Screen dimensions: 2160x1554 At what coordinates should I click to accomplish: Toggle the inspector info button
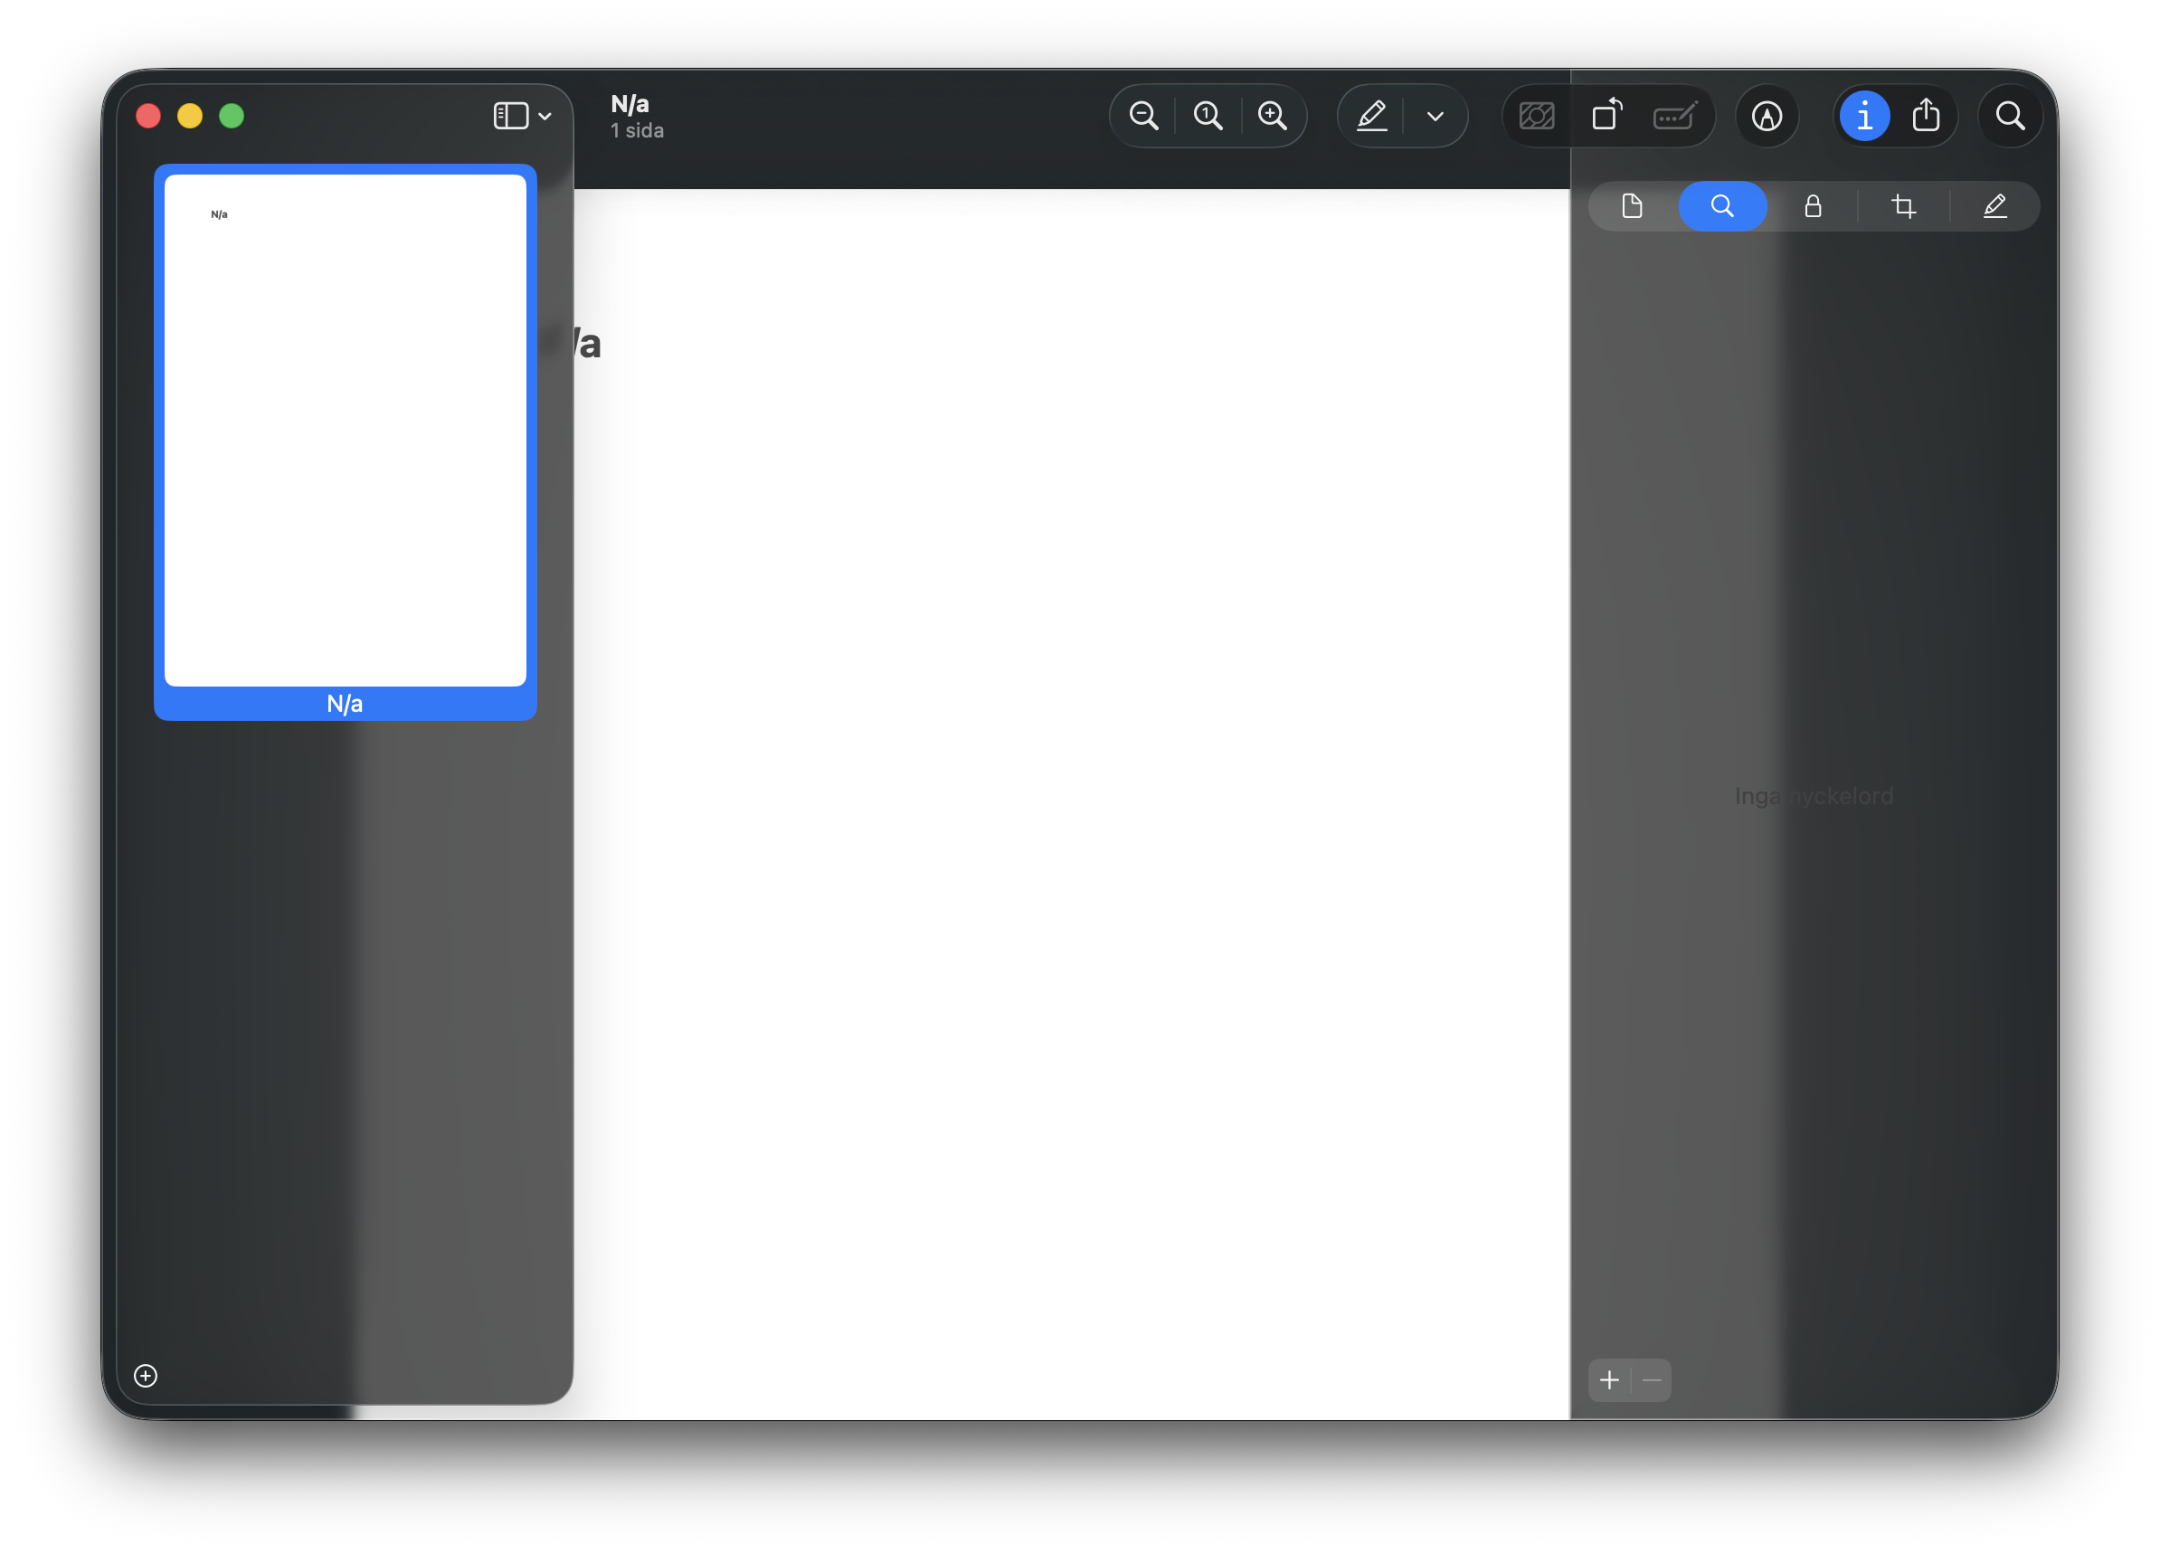(1864, 116)
